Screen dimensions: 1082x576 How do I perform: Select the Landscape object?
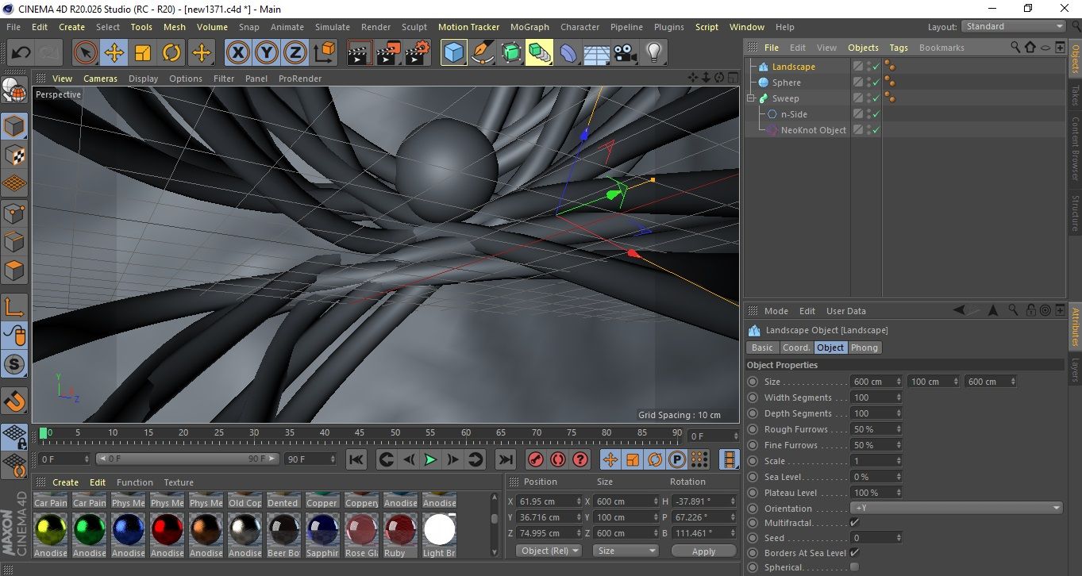pos(793,67)
